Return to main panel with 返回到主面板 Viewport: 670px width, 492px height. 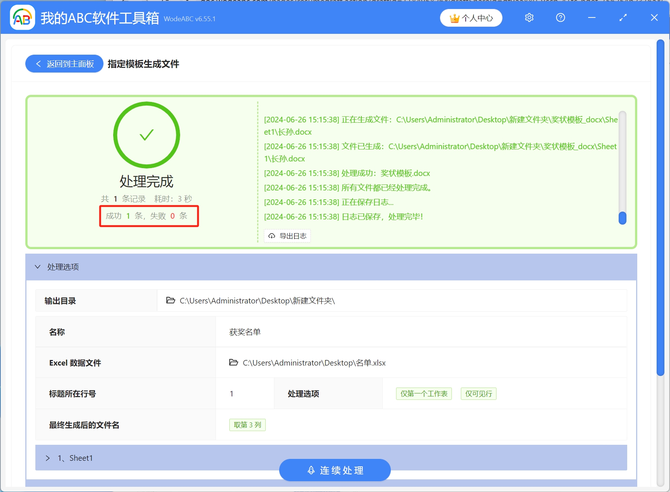(64, 64)
